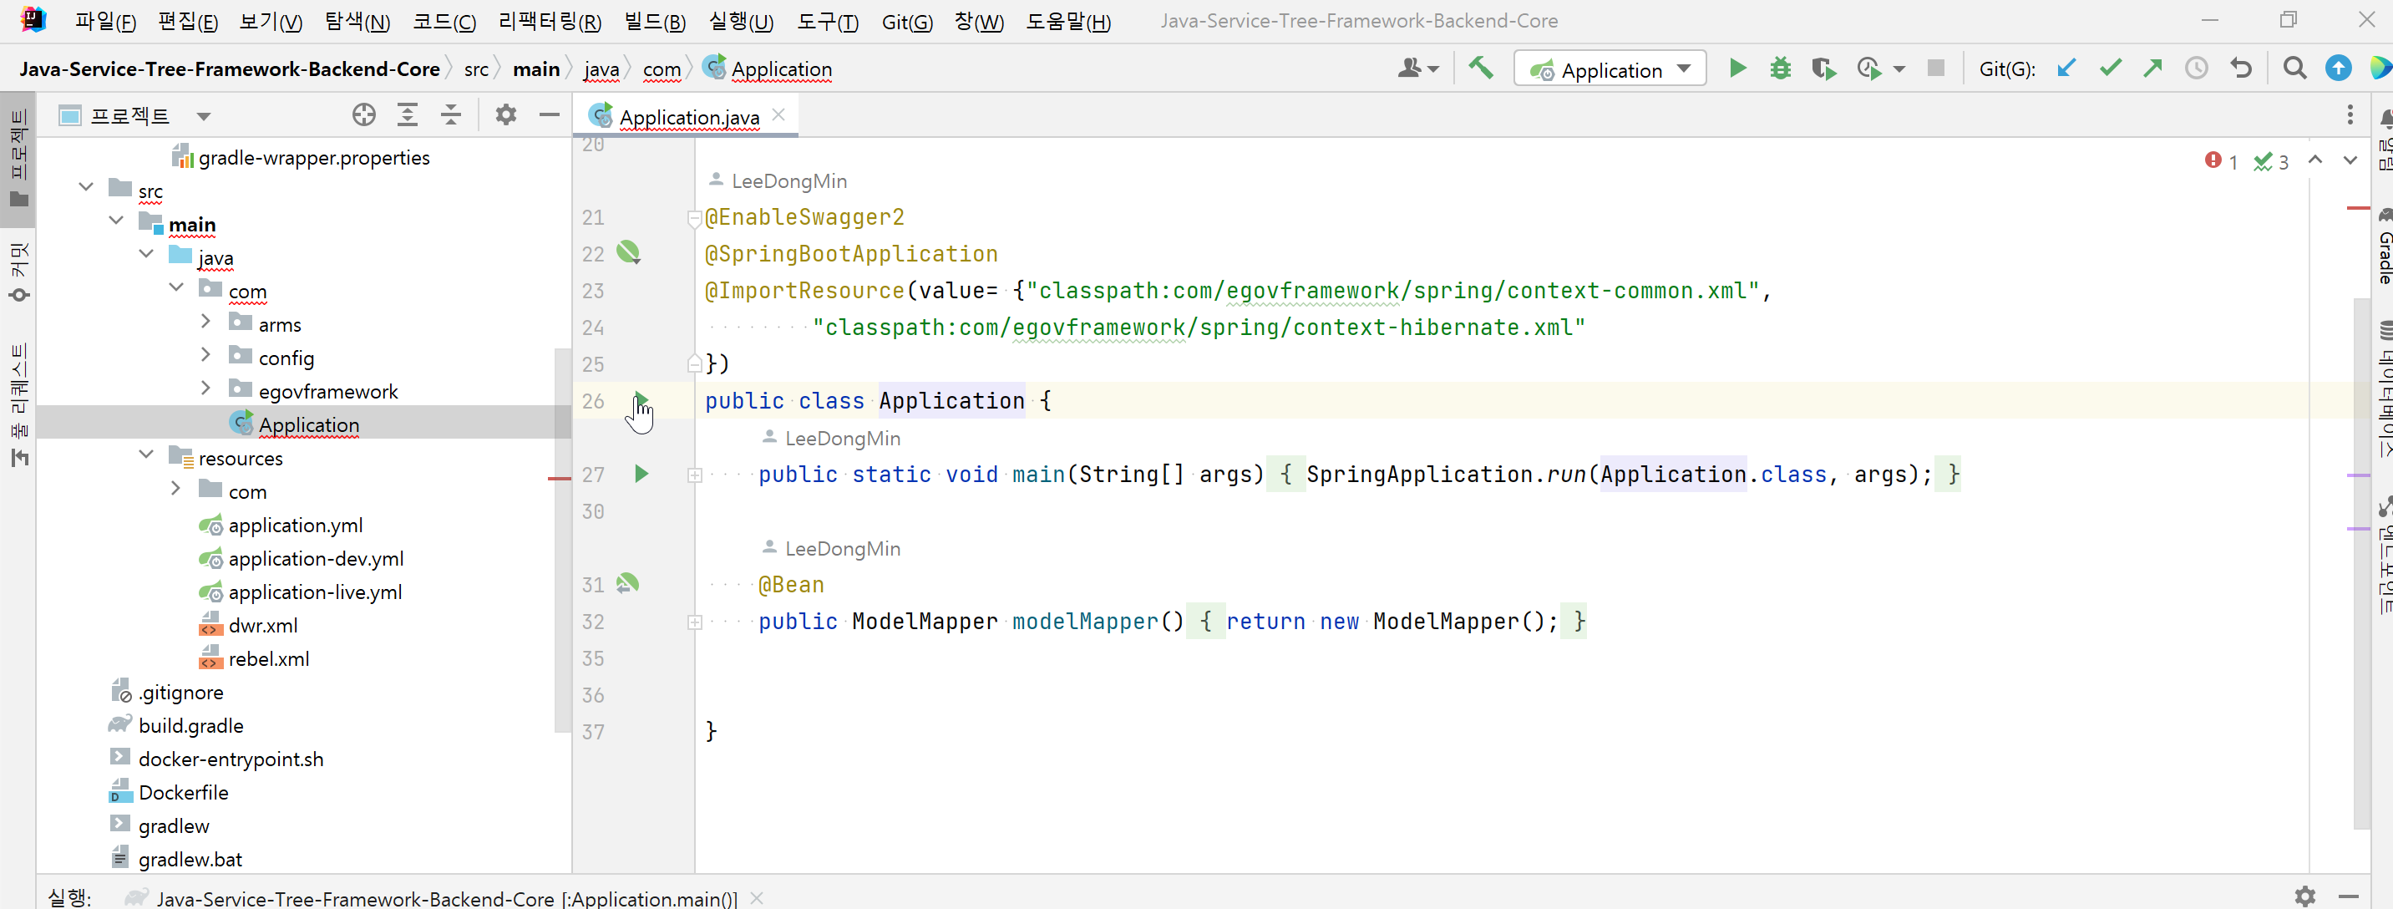Run Application with the green play button
2393x909 pixels.
(x=1736, y=69)
